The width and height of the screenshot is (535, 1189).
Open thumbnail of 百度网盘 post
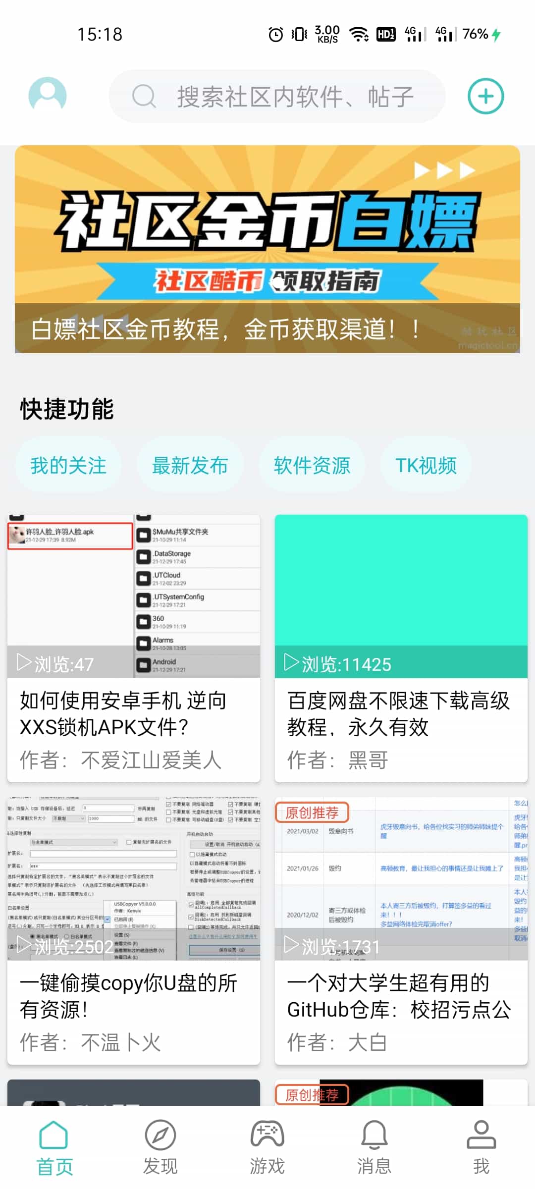coord(401,596)
